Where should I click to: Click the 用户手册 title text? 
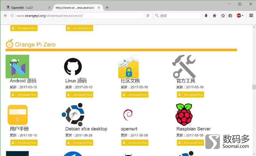pos(19,129)
